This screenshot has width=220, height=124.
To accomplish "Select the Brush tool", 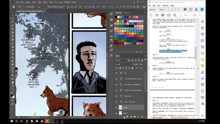I will point(13,43).
